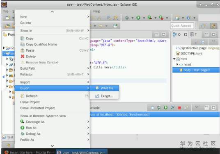Viewport: 220px width, 154px height.
Task: Open the Run As submenu
Action: [52, 128]
